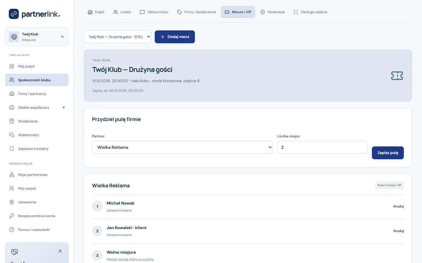The height and width of the screenshot is (263, 422).
Task: Switch to Ludzie tab
Action: [x=122, y=12]
